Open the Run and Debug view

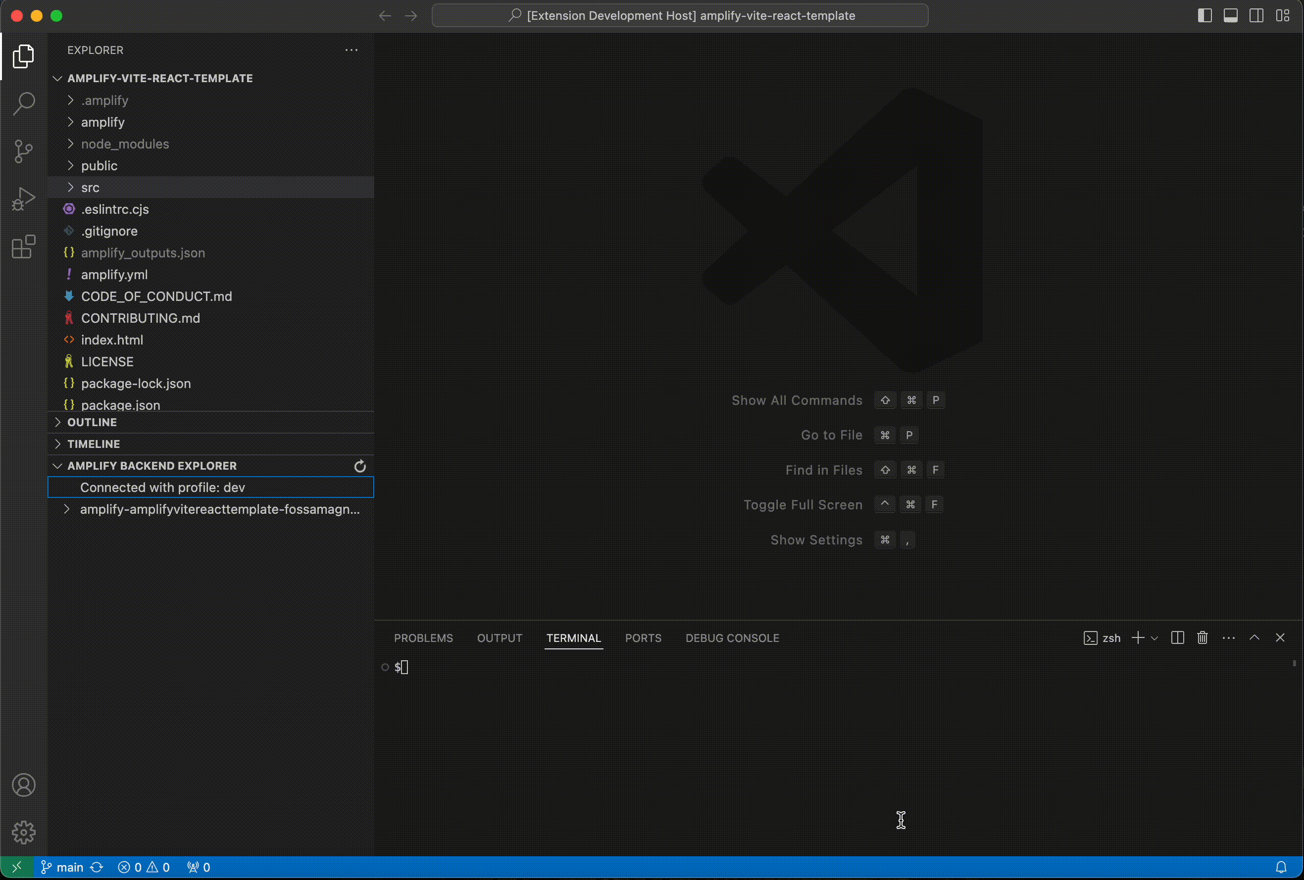[x=24, y=198]
